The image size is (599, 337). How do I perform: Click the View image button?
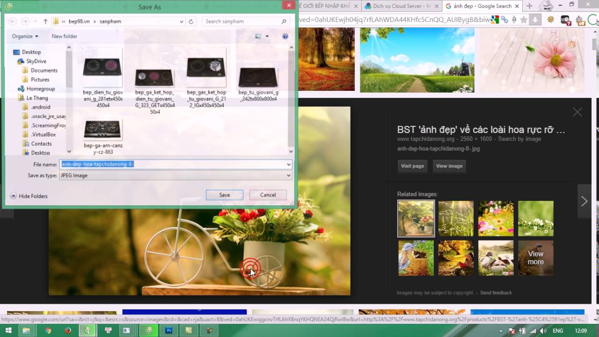449,166
